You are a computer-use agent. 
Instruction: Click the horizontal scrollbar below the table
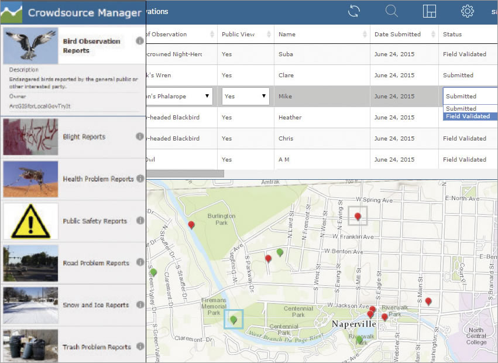(187, 173)
